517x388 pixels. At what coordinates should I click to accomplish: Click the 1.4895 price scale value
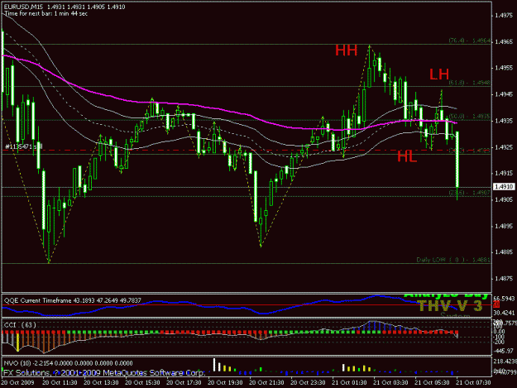pyautogui.click(x=504, y=226)
